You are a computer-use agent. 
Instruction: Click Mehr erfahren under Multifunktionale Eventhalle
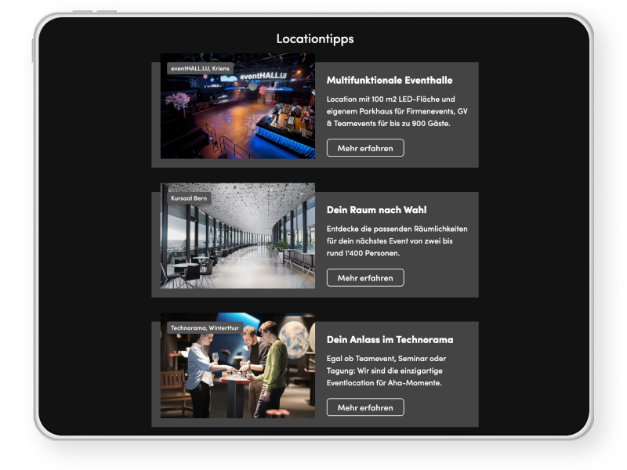365,148
